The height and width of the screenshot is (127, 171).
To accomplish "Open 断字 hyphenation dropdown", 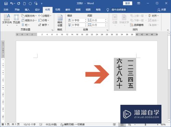I will pyautogui.click(x=43, y=25).
